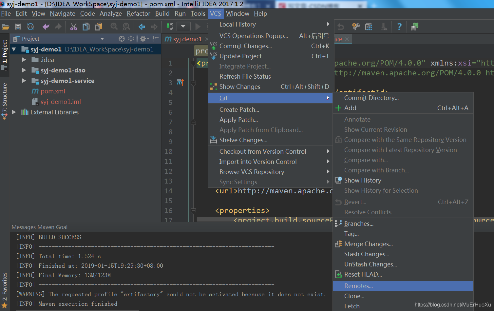The height and width of the screenshot is (311, 494).
Task: Click the Scroll from Source target icon
Action: (122, 39)
